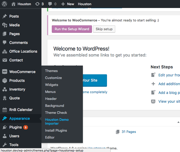180x152 pixels.
Task: Open Theme Check in Appearance submenu
Action: 56,113
